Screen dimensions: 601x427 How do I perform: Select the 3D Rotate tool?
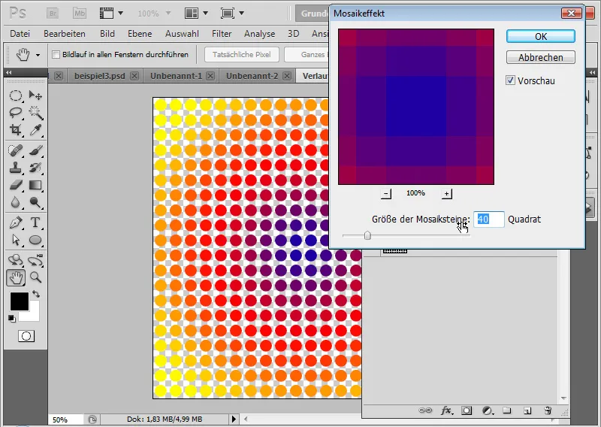click(x=15, y=260)
